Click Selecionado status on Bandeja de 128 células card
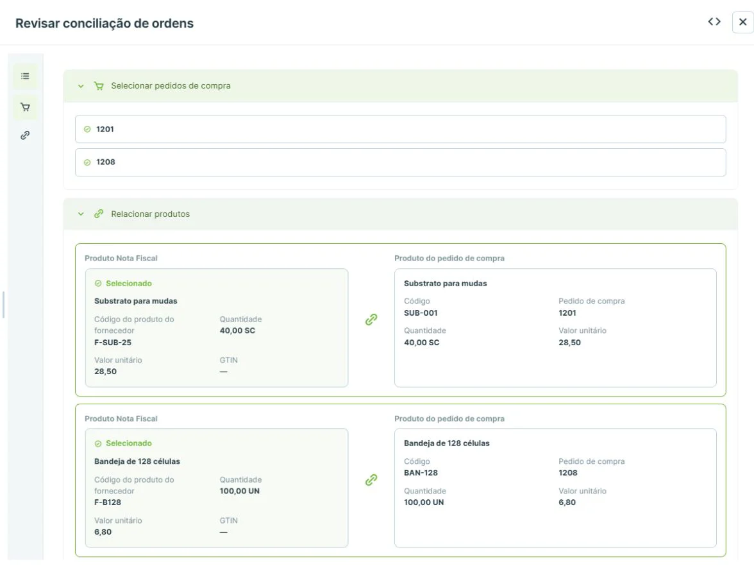Viewport: 754px width, 566px height. tap(123, 443)
